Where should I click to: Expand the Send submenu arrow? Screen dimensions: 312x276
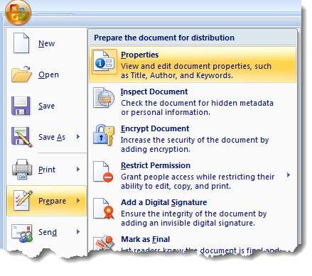click(x=78, y=232)
